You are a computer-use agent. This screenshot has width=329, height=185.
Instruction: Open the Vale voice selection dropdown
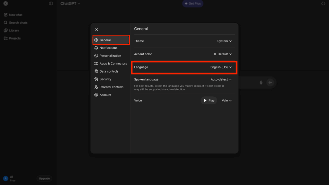click(x=227, y=101)
